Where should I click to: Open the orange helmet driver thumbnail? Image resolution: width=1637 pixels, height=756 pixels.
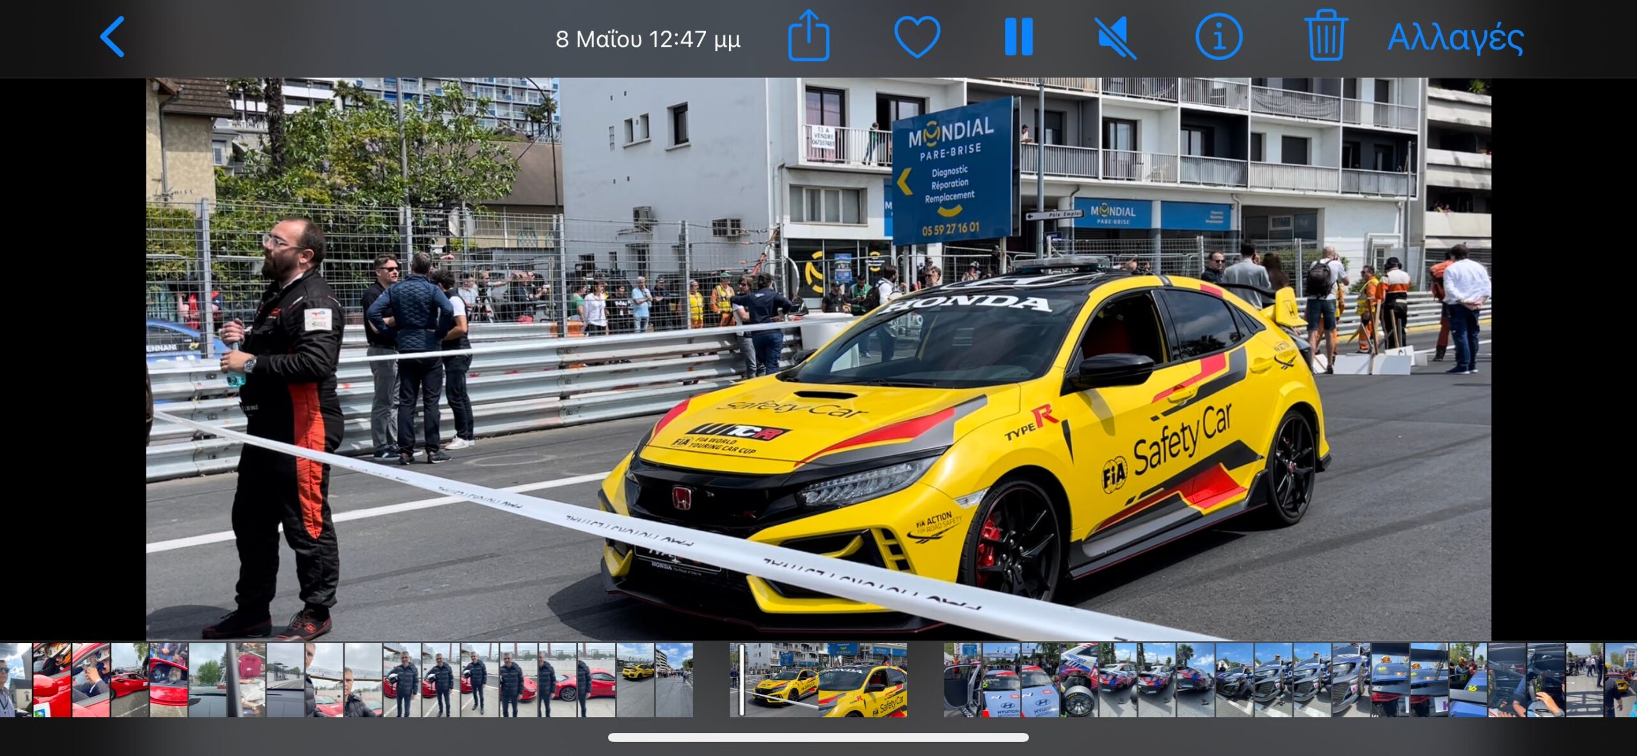52,680
